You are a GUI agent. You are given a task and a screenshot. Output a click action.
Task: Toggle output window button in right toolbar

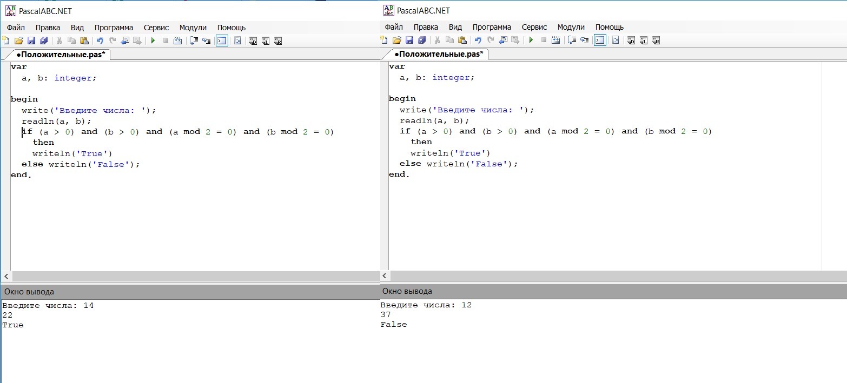(x=600, y=40)
